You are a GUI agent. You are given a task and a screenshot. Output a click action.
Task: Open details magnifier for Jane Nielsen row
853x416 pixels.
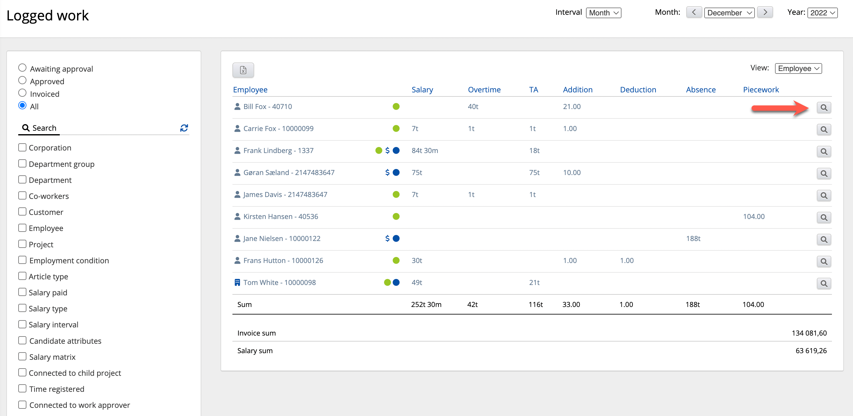point(823,239)
